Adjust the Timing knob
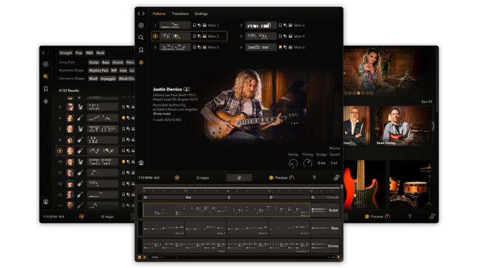Viewport: 478px width, 268px height. tap(307, 164)
